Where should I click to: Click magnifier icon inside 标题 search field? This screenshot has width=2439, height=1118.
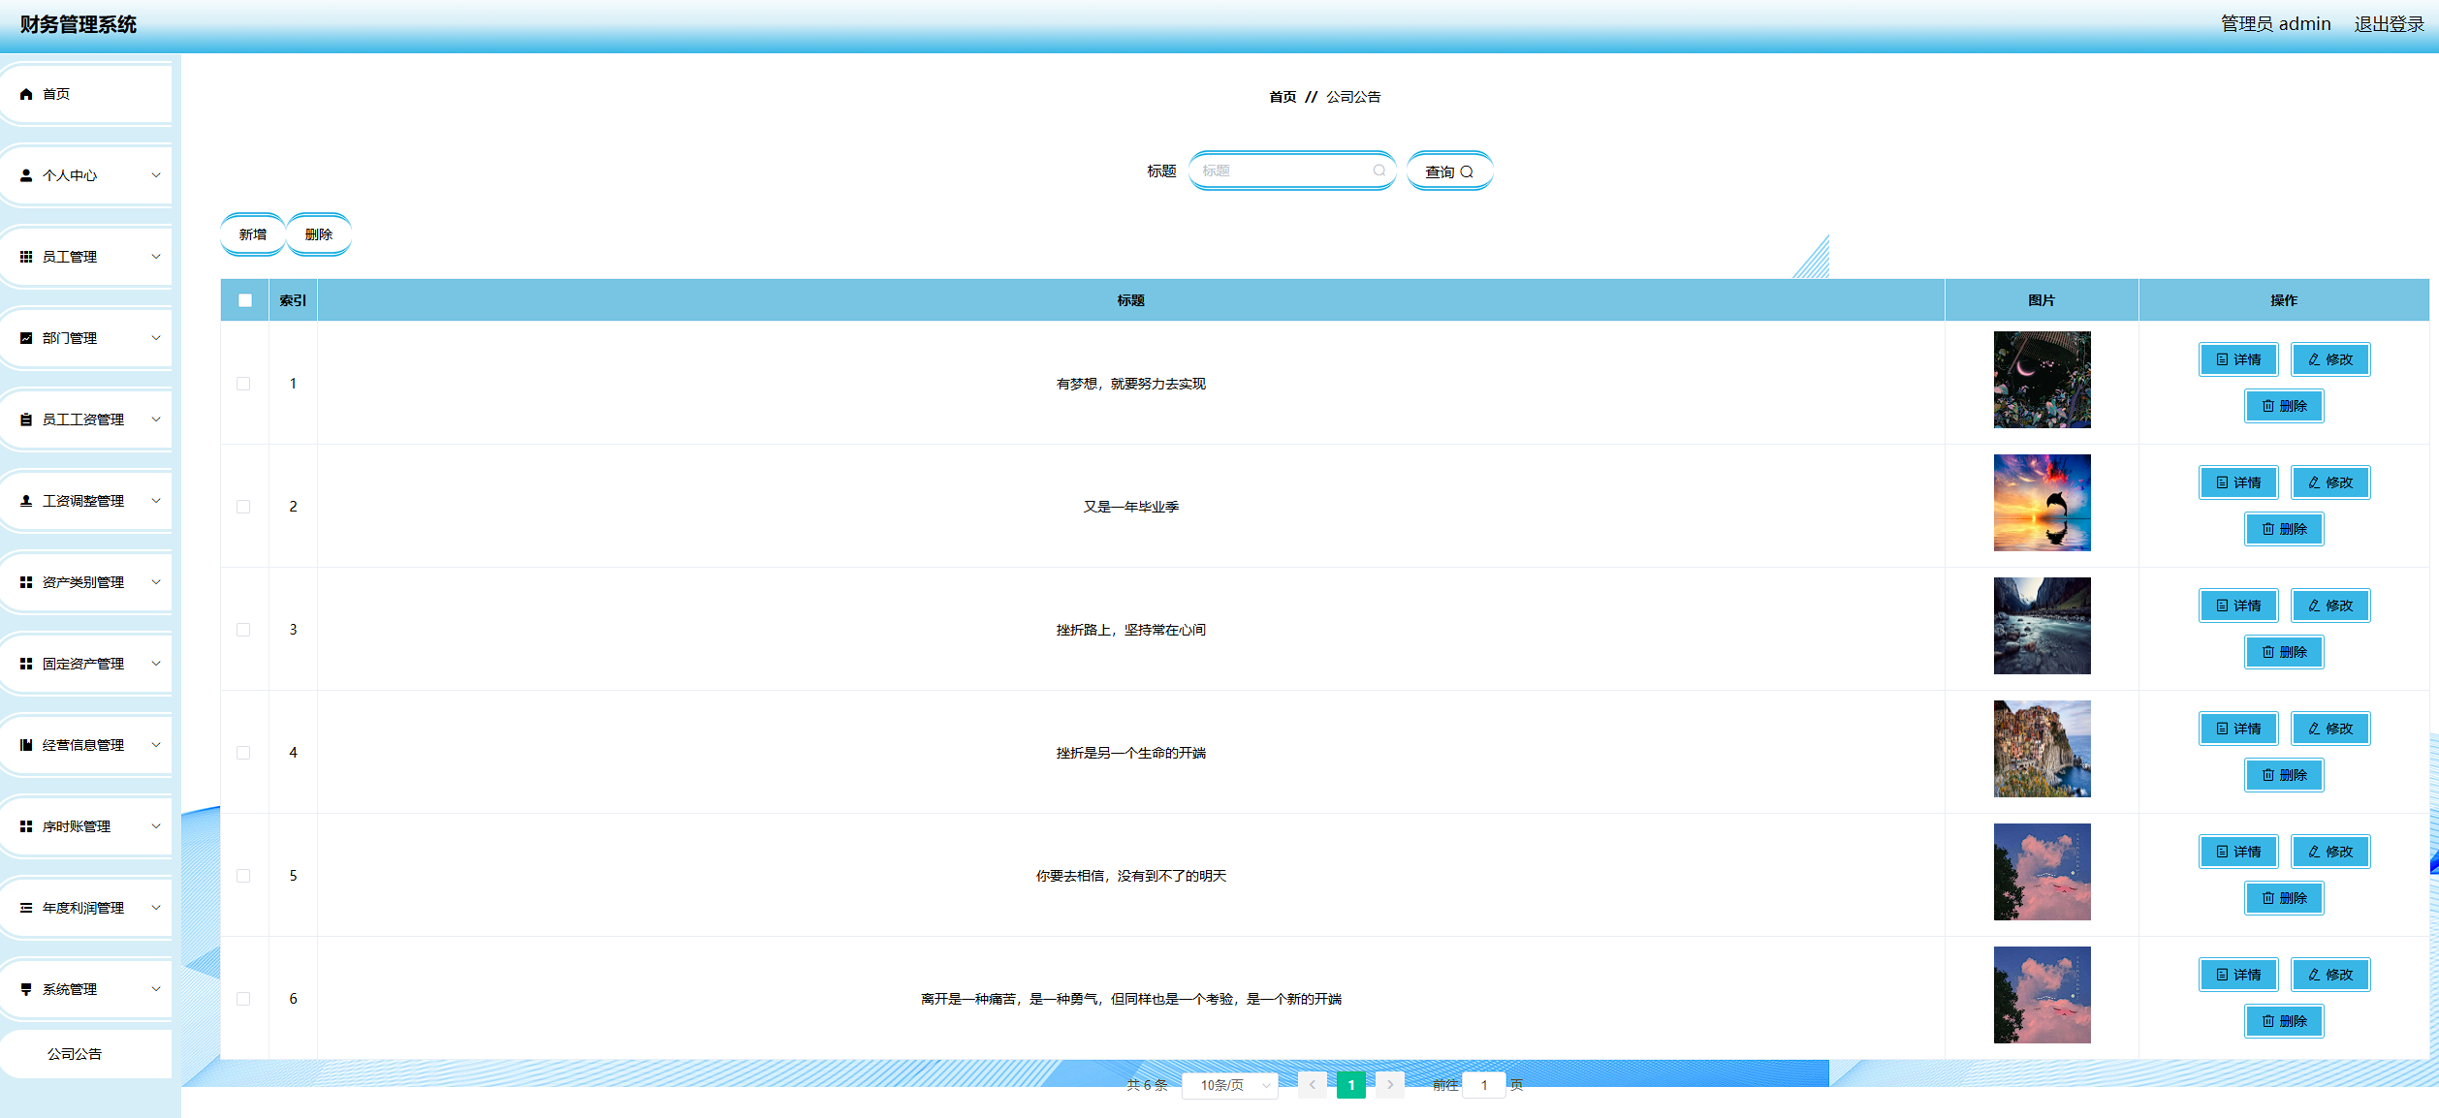[1378, 171]
